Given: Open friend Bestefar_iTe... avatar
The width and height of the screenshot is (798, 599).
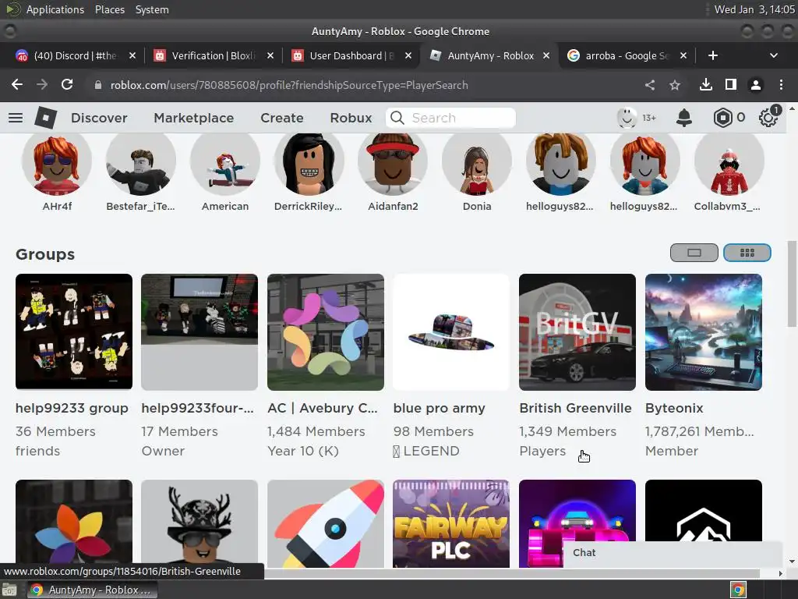Looking at the screenshot, I should (141, 163).
